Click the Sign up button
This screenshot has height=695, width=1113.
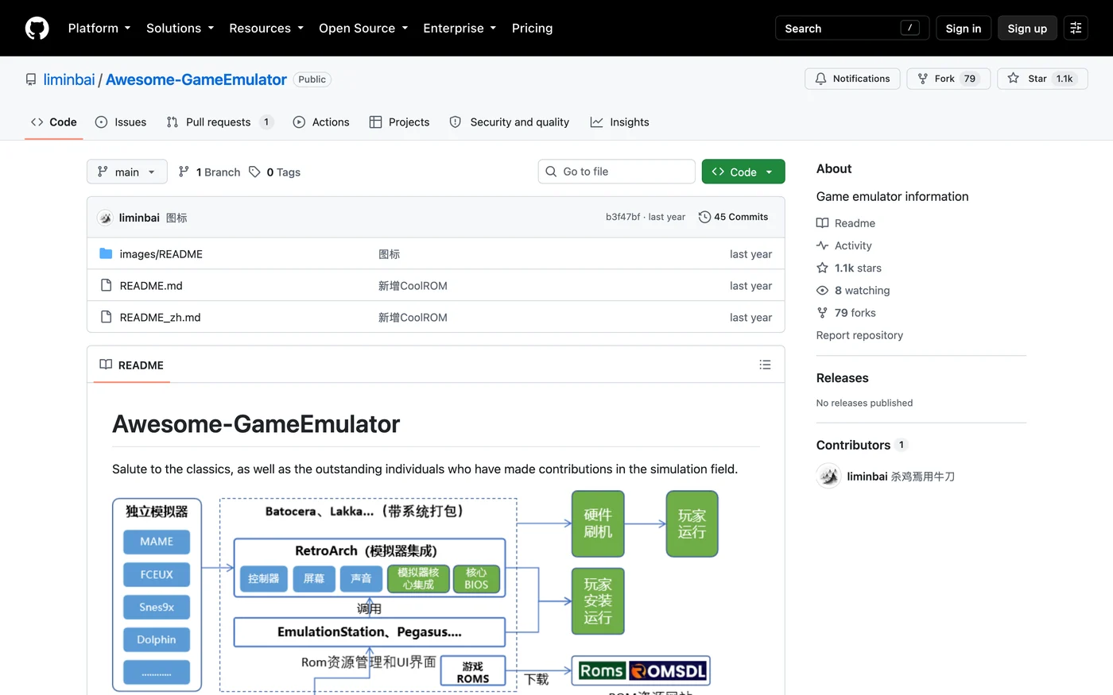(x=1027, y=28)
